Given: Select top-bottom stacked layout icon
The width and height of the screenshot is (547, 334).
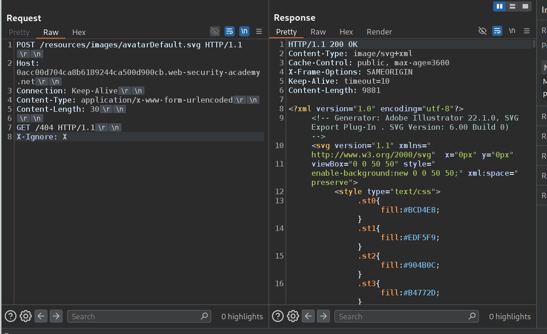Looking at the screenshot, I should 512,6.
